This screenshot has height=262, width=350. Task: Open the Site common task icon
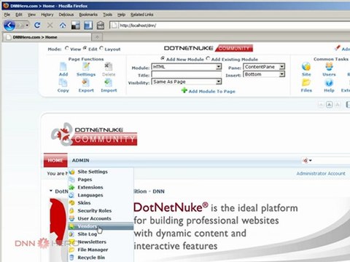coord(306,66)
